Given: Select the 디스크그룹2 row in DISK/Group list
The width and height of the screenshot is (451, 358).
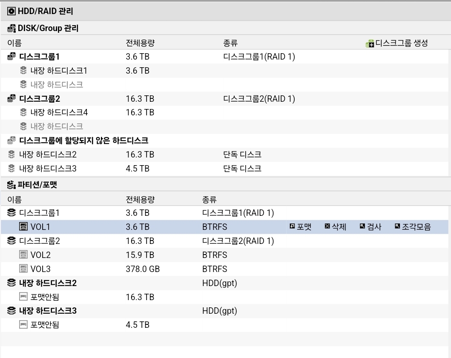Looking at the screenshot, I should [224, 99].
